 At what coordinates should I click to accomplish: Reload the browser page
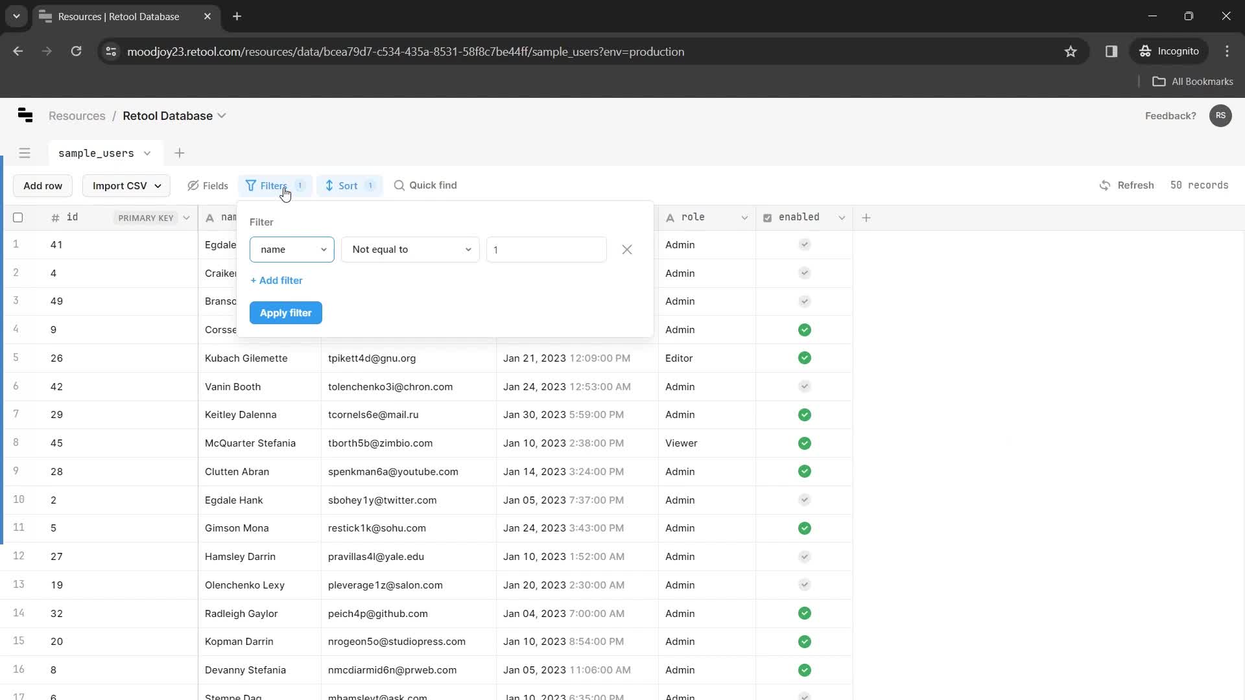click(76, 51)
